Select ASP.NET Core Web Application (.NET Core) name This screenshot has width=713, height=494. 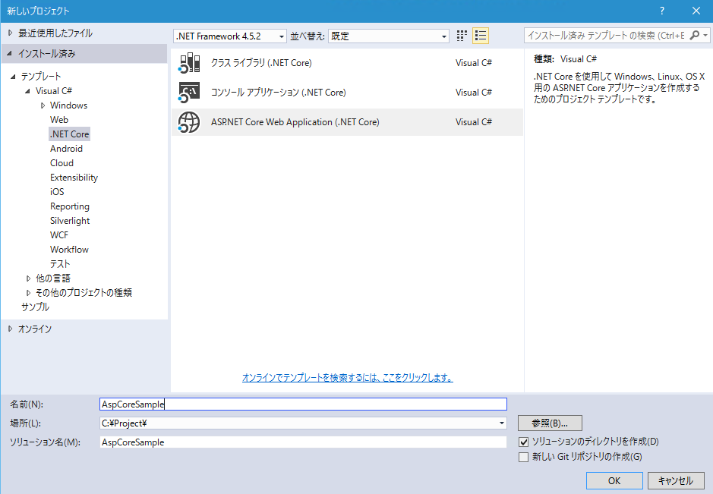pos(295,122)
